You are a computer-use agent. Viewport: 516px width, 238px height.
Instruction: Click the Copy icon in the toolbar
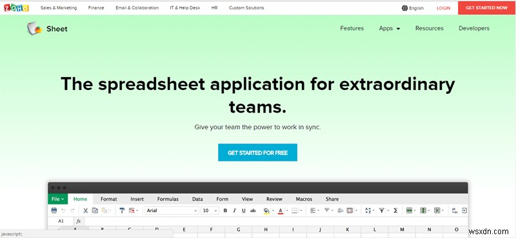pos(95,210)
